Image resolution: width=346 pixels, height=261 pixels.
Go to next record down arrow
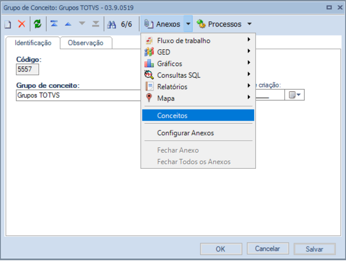point(82,23)
